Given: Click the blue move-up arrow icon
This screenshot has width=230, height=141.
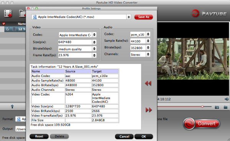Looking at the screenshot, I should pyautogui.click(x=12, y=107).
